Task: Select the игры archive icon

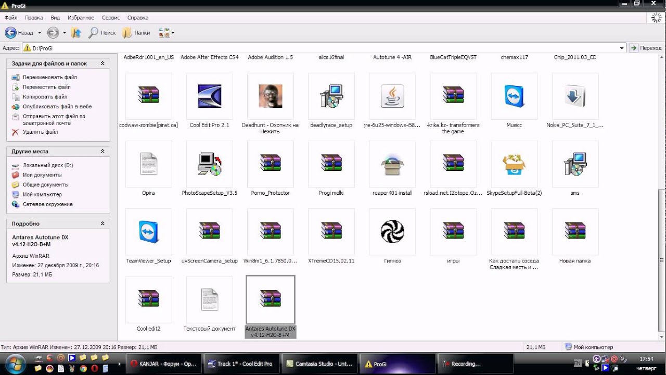Action: 453,232
